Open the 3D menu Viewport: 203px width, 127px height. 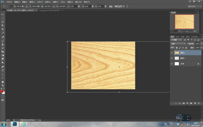[63, 2]
